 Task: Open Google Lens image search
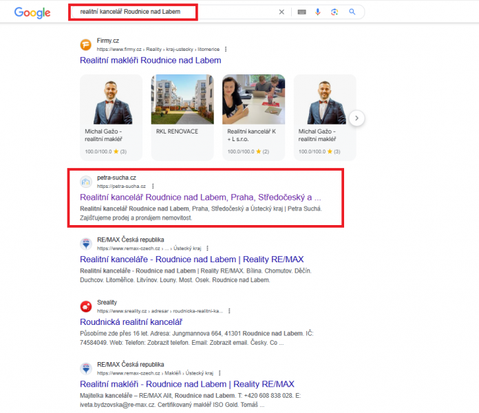(x=334, y=12)
